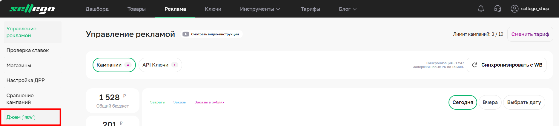Open Настройка ДРР sidebar item
Viewport: 559px width, 126px height.
(33, 80)
